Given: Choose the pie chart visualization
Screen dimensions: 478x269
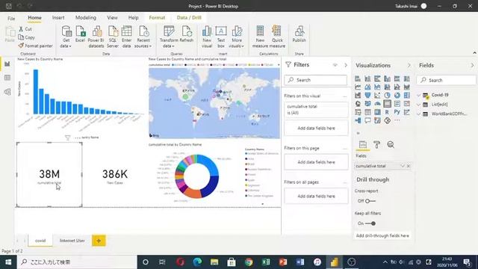Looking at the screenshot, I should click(x=387, y=95).
